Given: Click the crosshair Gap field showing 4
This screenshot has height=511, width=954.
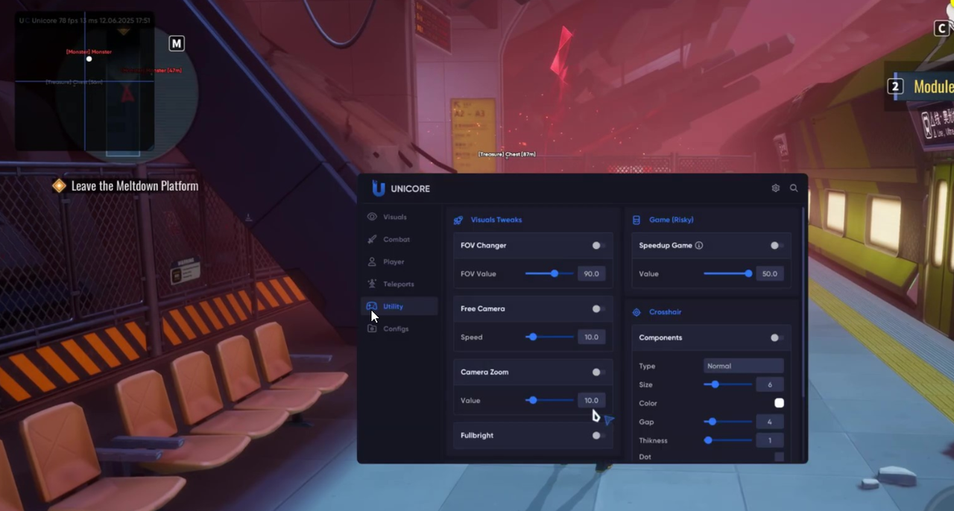Looking at the screenshot, I should coord(770,422).
